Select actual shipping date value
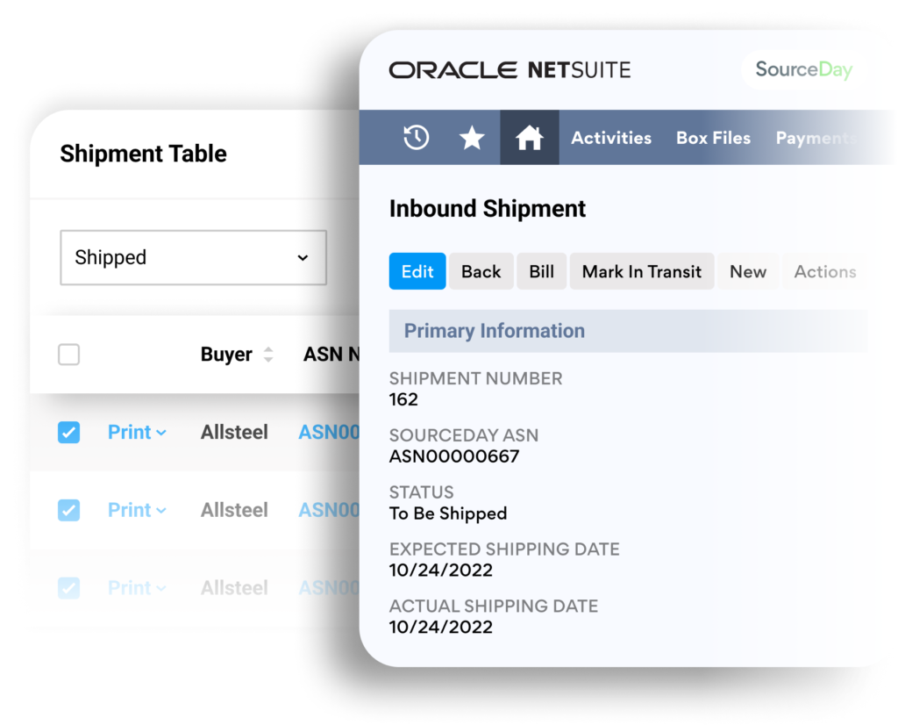898x725 pixels. click(441, 627)
